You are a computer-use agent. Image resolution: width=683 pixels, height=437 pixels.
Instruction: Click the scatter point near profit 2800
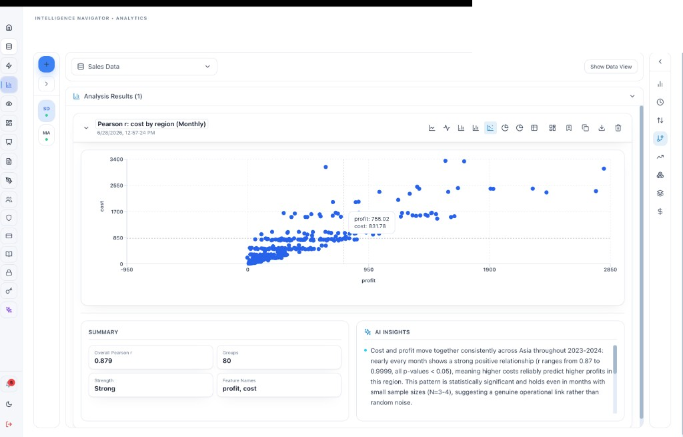(604, 169)
